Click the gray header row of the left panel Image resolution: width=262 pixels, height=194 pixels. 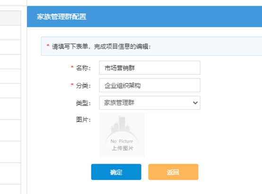pyautogui.click(x=10, y=18)
